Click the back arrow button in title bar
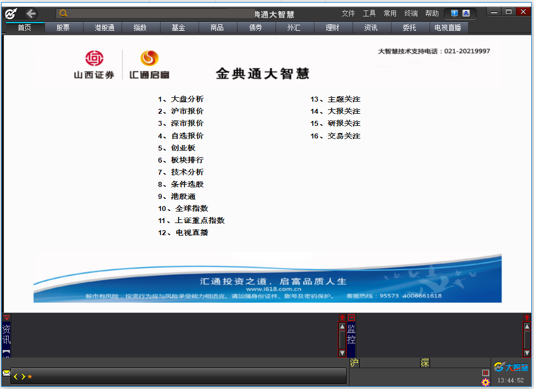Screen dimensions: 534x389 pyautogui.click(x=31, y=14)
